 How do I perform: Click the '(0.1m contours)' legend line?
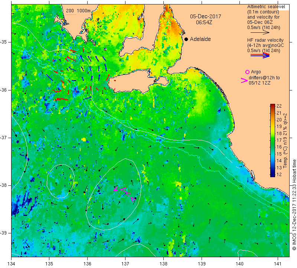pyautogui.click(x=263, y=12)
